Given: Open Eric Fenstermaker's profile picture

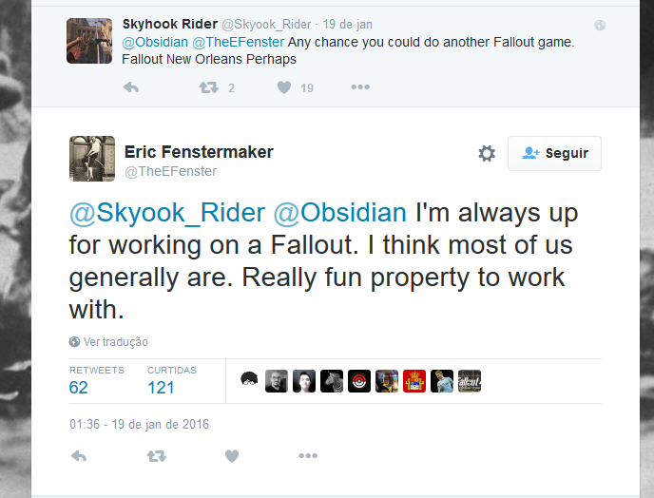Looking at the screenshot, I should 92,159.
